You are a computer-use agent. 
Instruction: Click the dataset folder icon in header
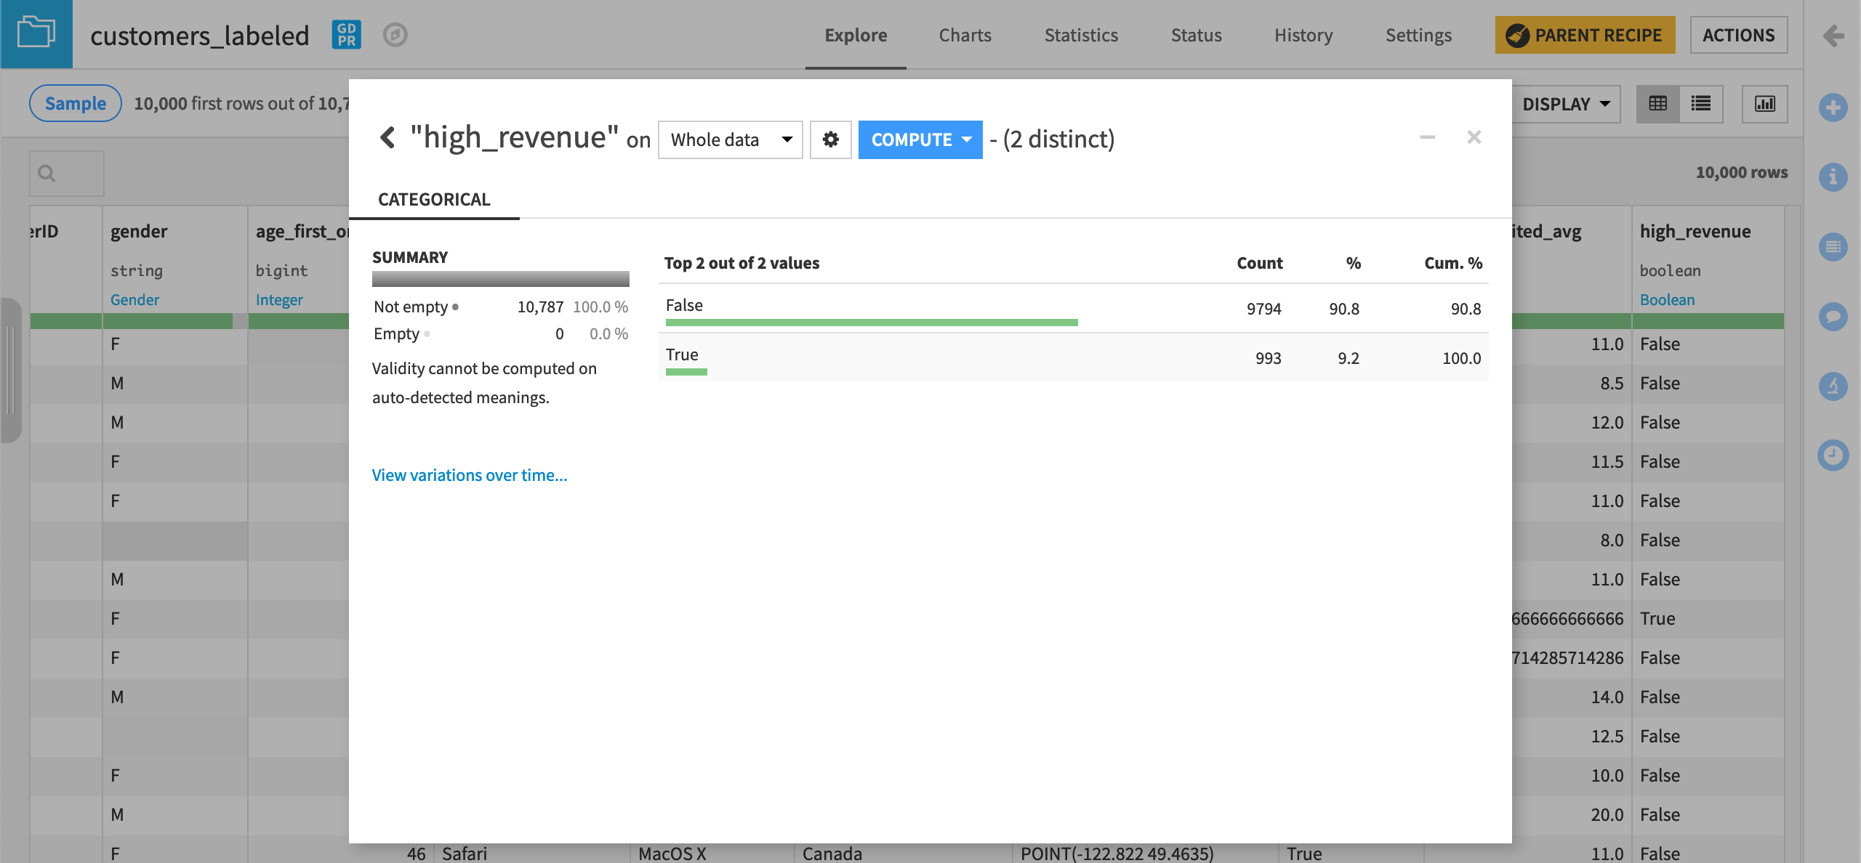[x=36, y=33]
